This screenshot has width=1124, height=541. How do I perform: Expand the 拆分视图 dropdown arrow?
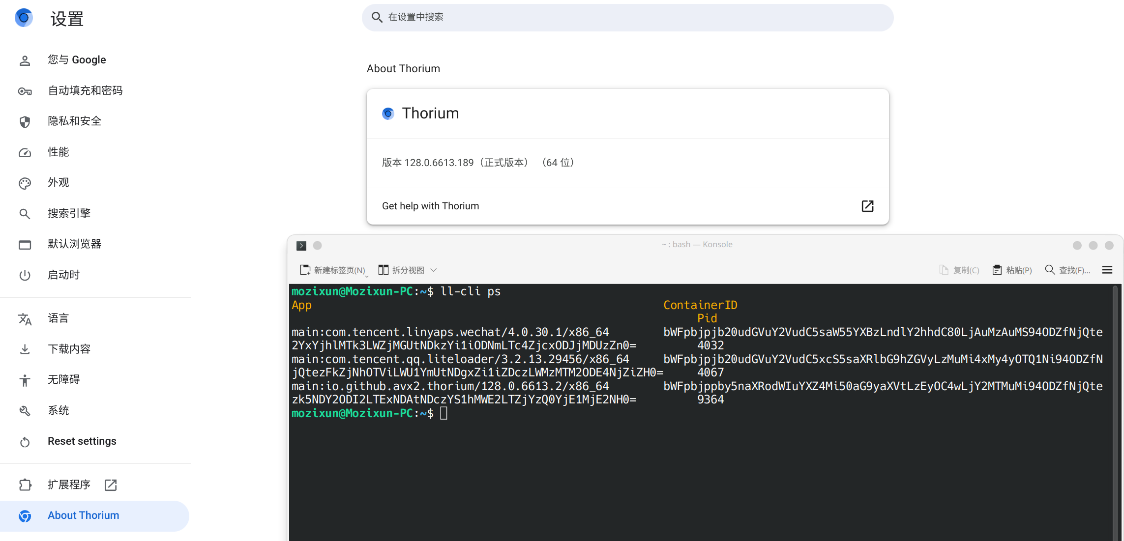[433, 270]
